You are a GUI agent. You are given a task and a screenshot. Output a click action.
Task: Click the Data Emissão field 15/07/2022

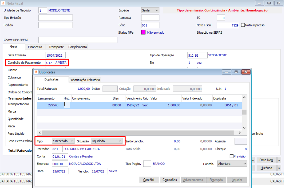56,55
